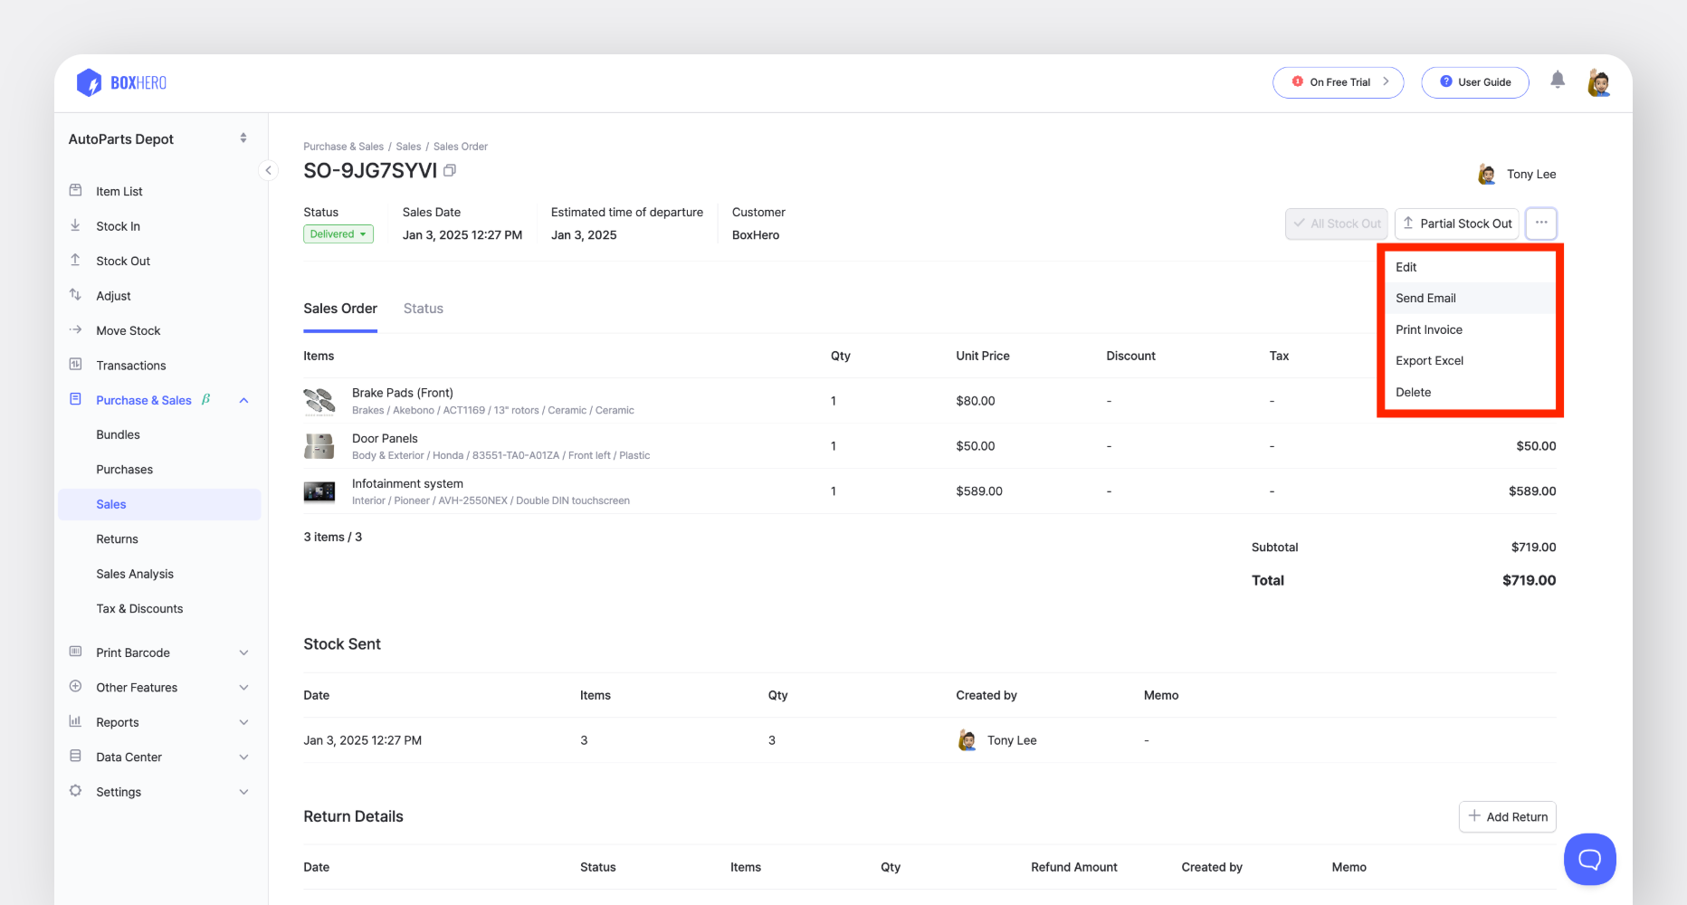
Task: Choose Export Excel in dropdown menu
Action: [x=1429, y=360]
